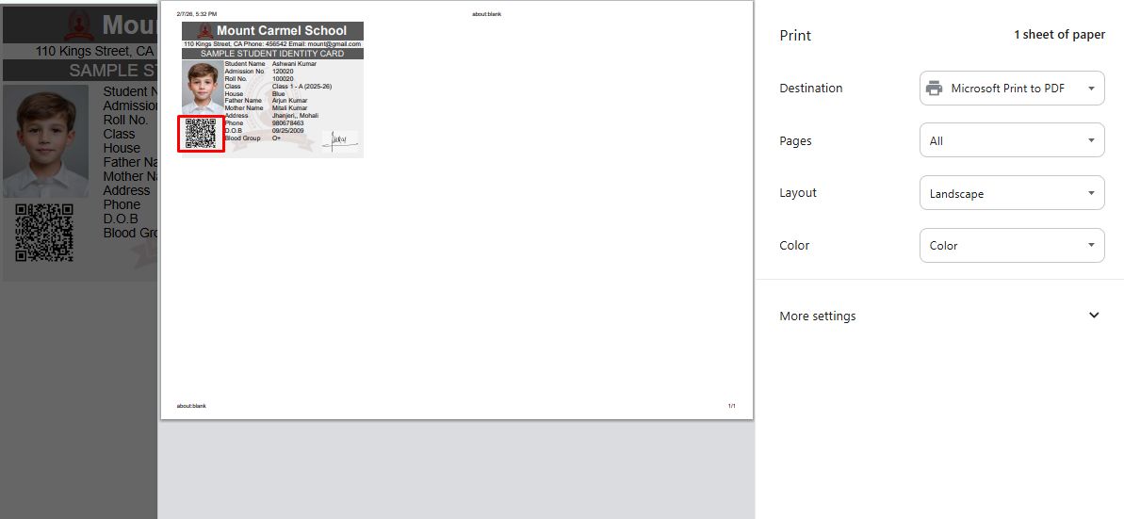Click the large QR code on the background page
The width and height of the screenshot is (1124, 519).
(44, 233)
